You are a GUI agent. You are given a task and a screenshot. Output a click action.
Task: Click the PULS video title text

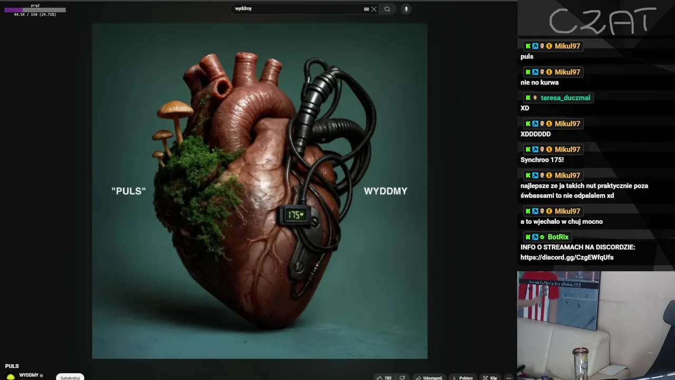click(x=12, y=366)
